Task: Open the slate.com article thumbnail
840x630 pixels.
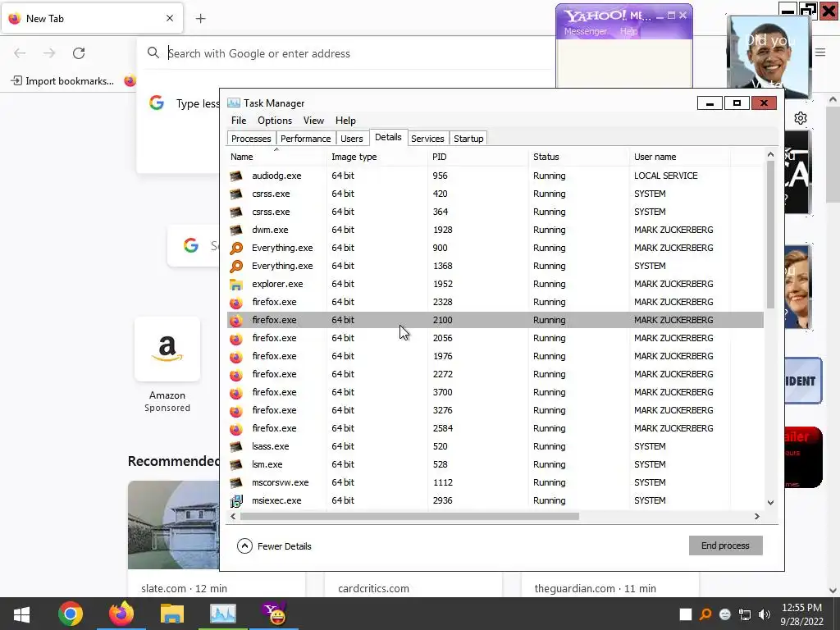Action: 174,525
